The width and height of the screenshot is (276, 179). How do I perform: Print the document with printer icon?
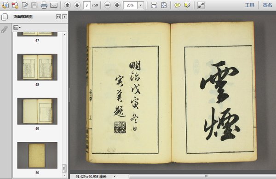click(44, 5)
